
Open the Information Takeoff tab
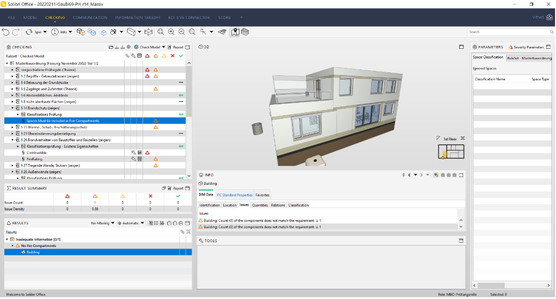pyautogui.click(x=138, y=17)
